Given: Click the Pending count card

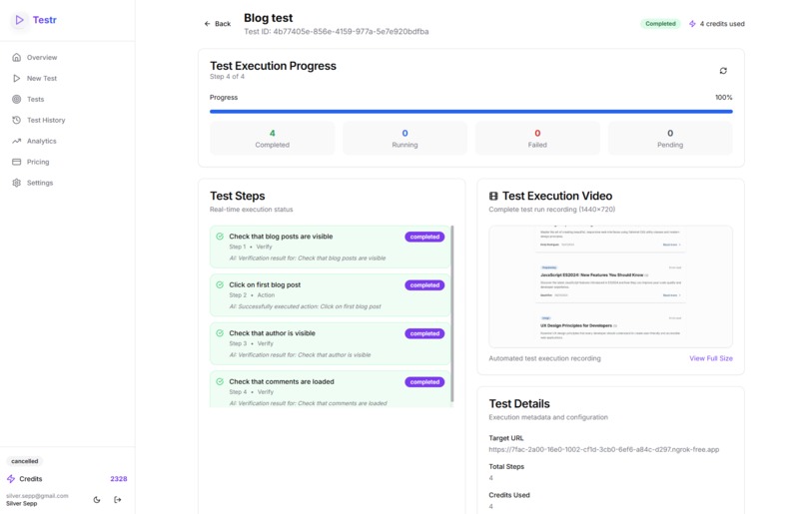Looking at the screenshot, I should pos(670,139).
